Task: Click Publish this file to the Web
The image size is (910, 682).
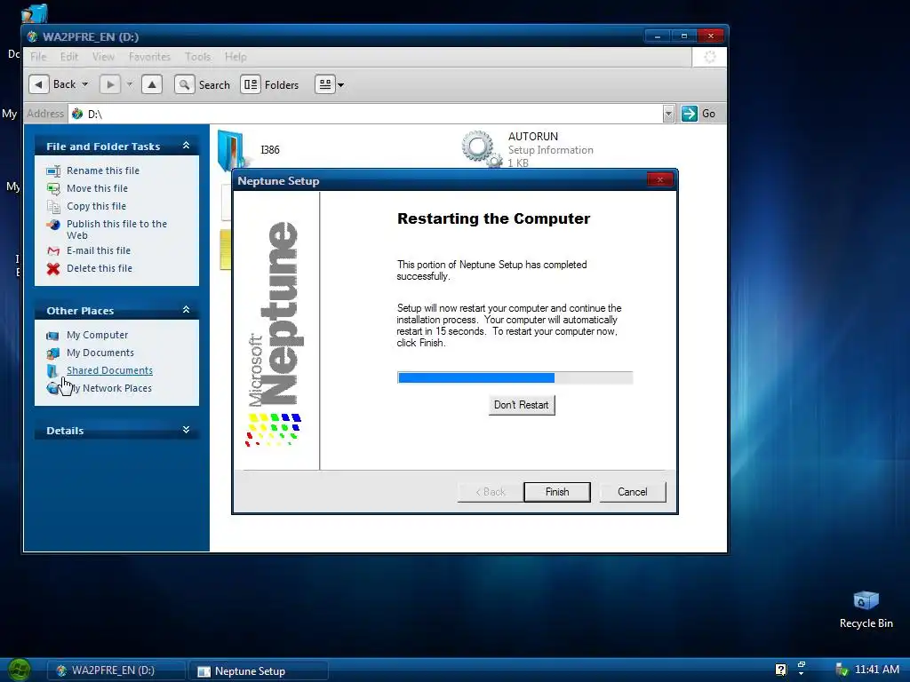Action: (116, 230)
